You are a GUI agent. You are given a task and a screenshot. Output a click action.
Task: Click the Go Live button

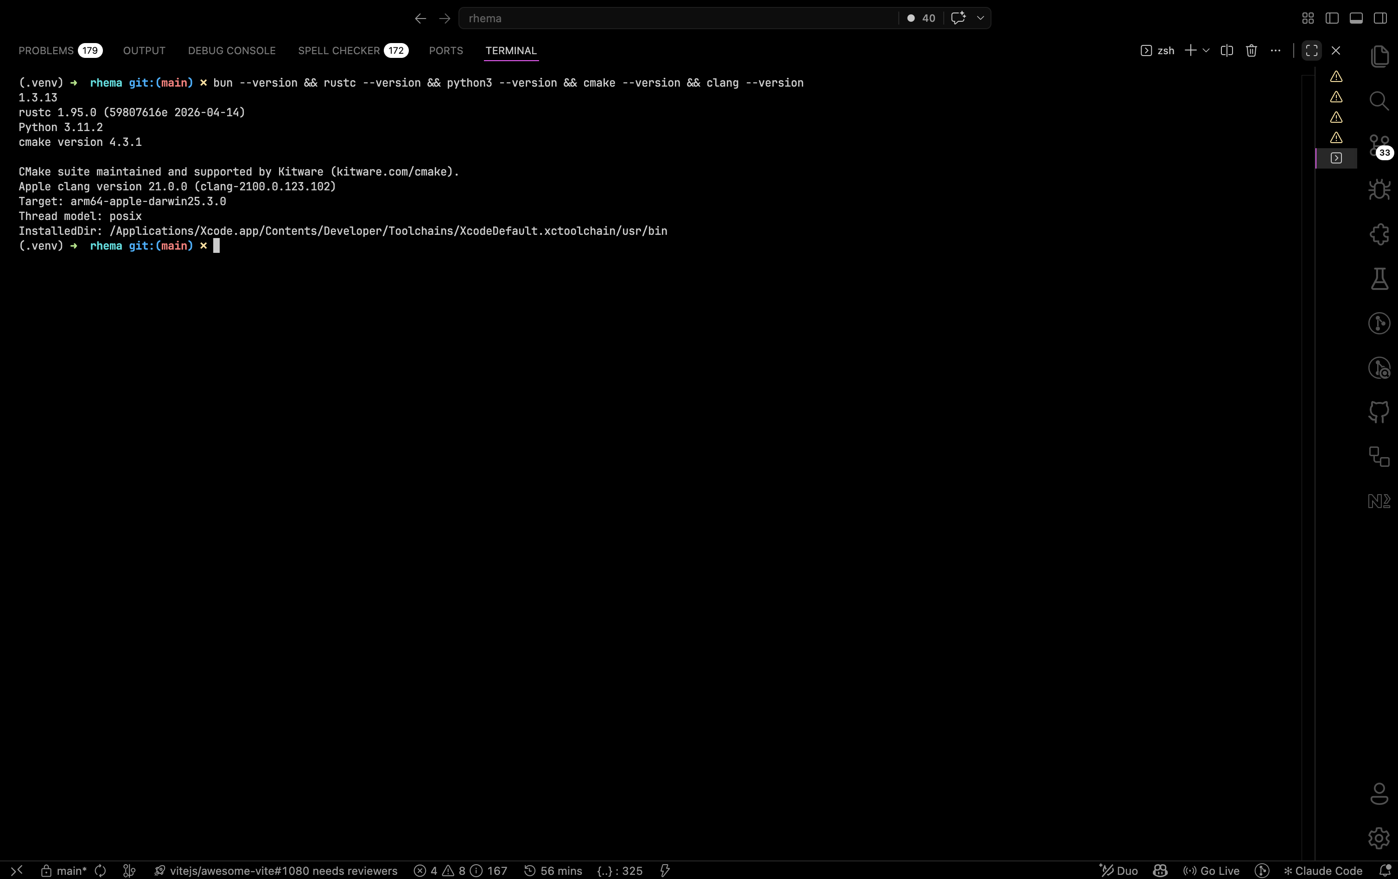click(x=1211, y=870)
